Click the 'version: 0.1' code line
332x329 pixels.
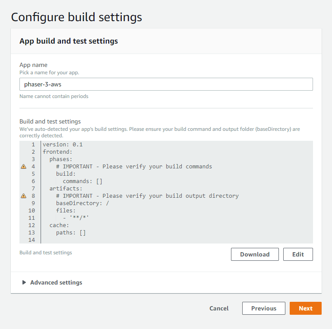point(63,144)
